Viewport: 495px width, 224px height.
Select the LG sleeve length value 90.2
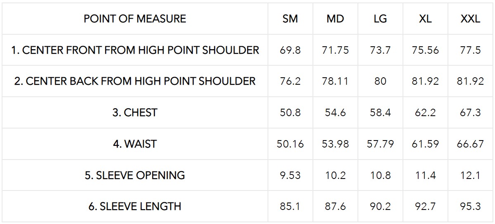point(380,206)
